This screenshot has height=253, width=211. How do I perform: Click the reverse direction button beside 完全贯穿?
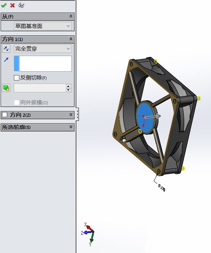(x=6, y=49)
